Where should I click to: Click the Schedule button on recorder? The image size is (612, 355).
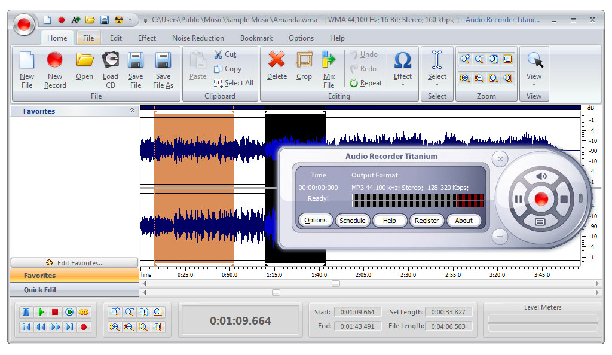(353, 221)
